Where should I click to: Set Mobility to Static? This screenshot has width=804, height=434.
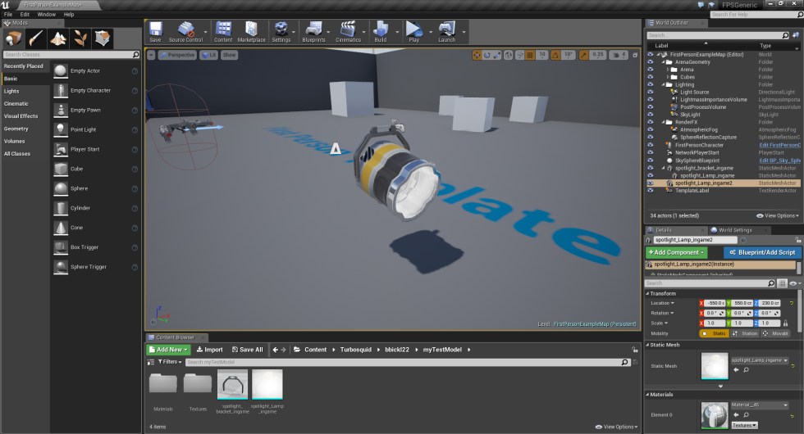(x=714, y=333)
